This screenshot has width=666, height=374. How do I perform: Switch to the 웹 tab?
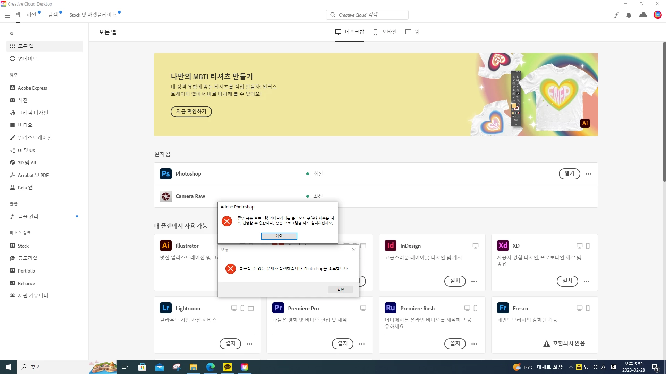pyautogui.click(x=413, y=32)
